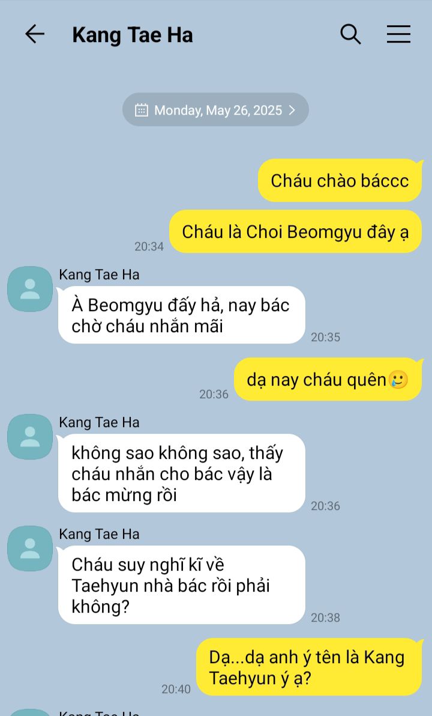Tap the back arrow icon

coord(35,34)
